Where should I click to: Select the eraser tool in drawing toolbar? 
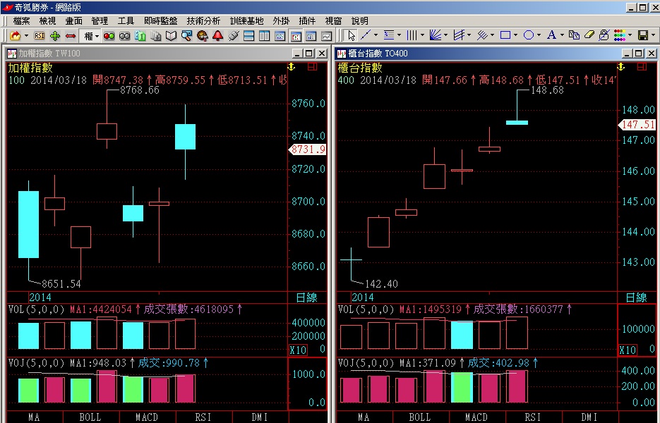[x=589, y=35]
